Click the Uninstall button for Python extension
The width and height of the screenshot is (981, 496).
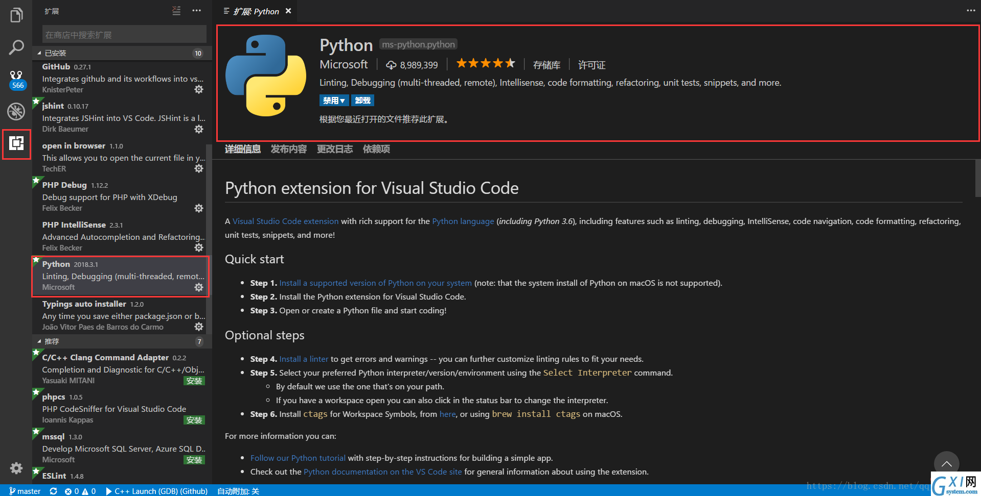[x=362, y=101]
